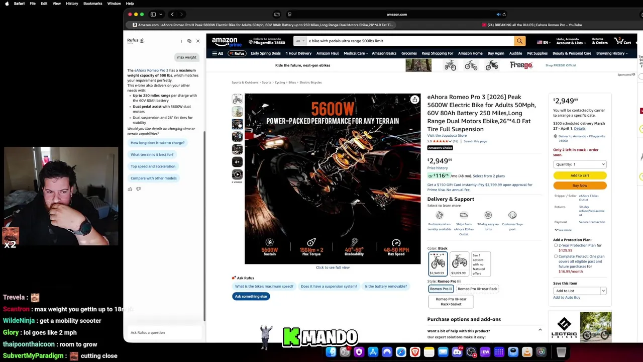Expand Medical Care nav dropdown
The image size is (643, 362).
(355, 53)
